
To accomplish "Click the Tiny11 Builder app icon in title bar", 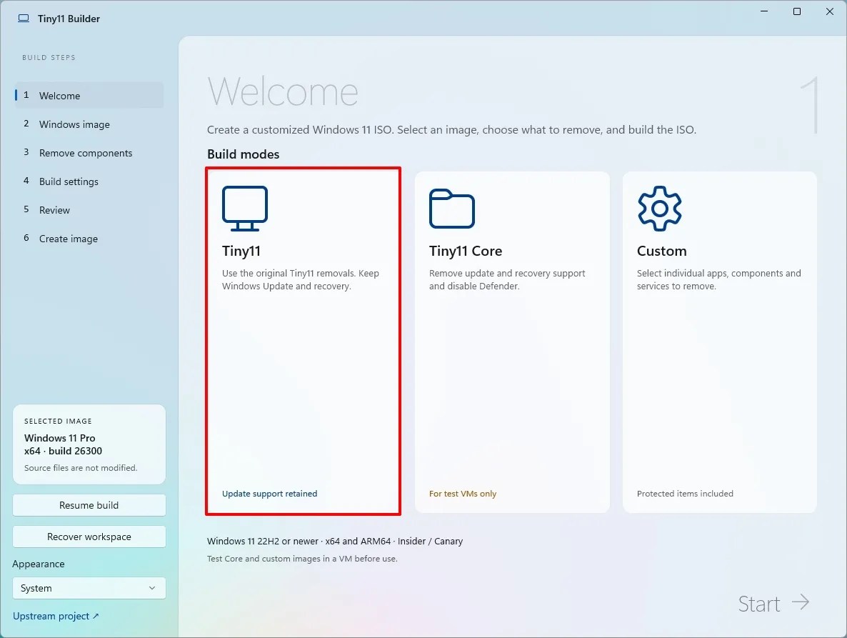I will tap(24, 19).
